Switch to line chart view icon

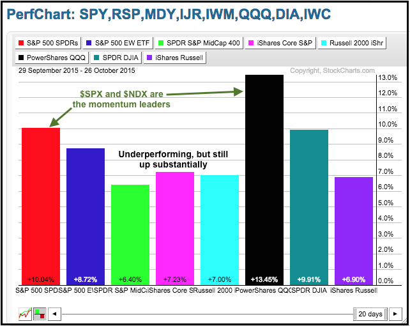coord(25,314)
